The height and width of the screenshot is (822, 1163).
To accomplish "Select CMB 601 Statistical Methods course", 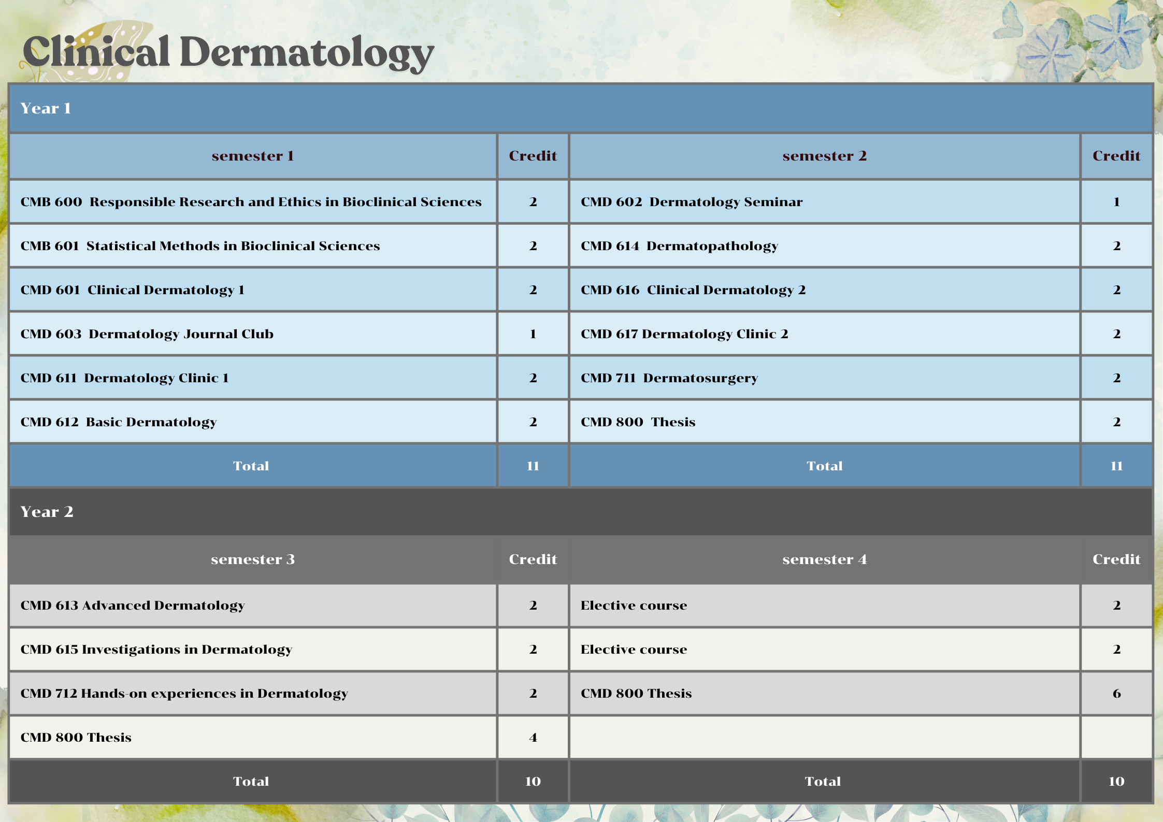I will [x=200, y=246].
